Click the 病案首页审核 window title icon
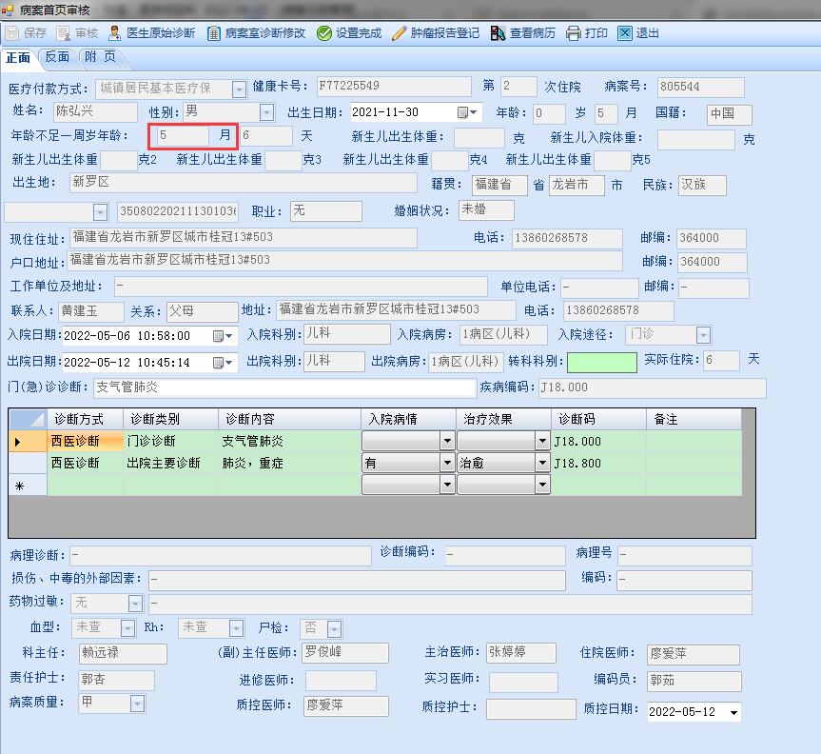The image size is (821, 754). coord(8,10)
